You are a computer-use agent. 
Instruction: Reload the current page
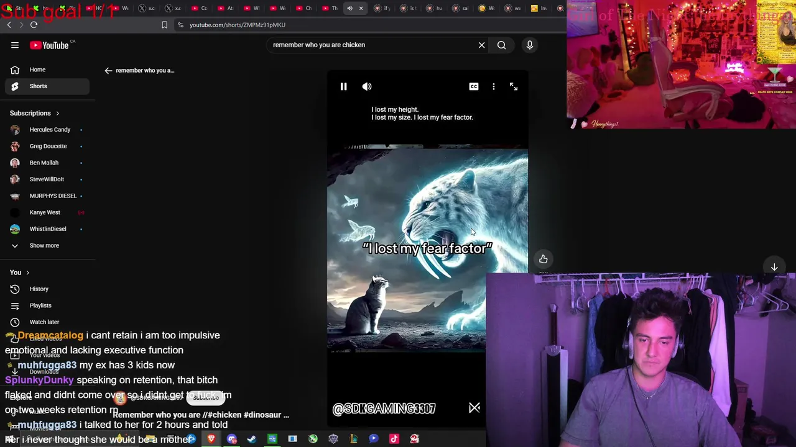(x=34, y=25)
